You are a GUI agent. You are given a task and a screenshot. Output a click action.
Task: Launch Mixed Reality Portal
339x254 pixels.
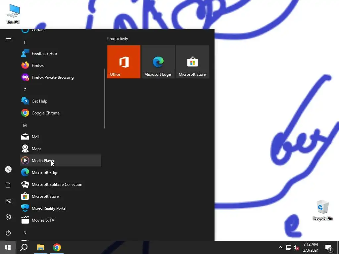pos(61,208)
